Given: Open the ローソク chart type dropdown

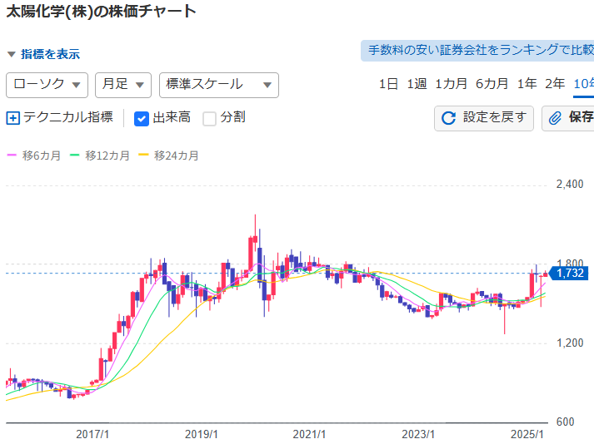Looking at the screenshot, I should coord(47,85).
